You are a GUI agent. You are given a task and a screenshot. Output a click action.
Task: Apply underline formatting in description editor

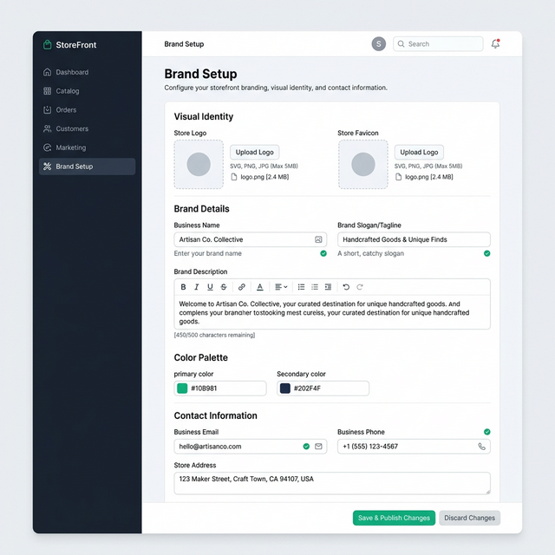[x=210, y=287]
